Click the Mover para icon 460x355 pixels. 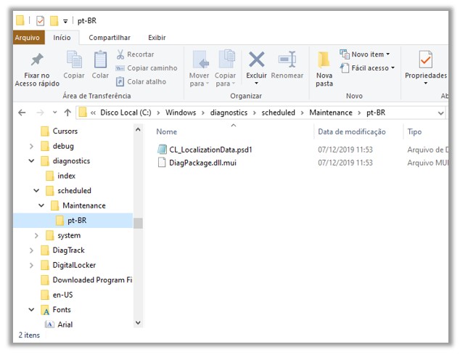click(x=200, y=60)
